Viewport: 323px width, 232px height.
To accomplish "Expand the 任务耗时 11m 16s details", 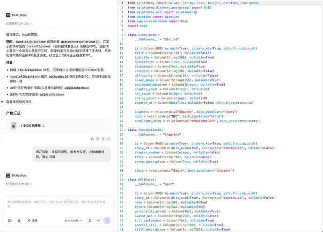I will [19, 184].
